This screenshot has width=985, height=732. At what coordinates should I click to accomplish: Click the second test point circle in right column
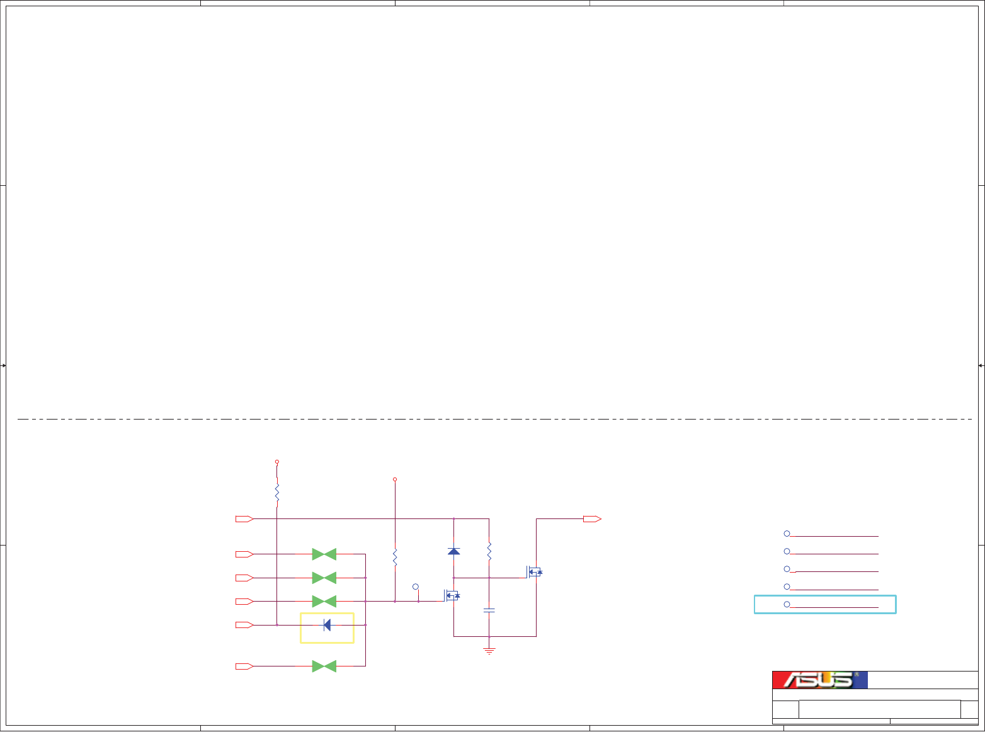(787, 551)
